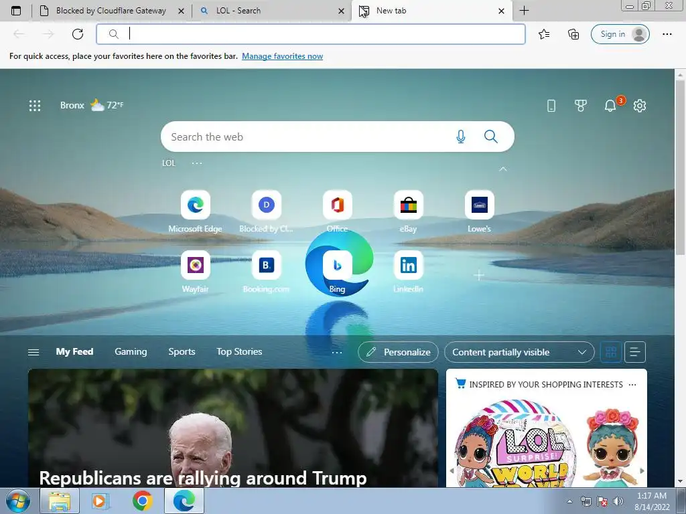Open the Blocked by Cl... quick link
The width and height of the screenshot is (686, 514).
pos(266,211)
